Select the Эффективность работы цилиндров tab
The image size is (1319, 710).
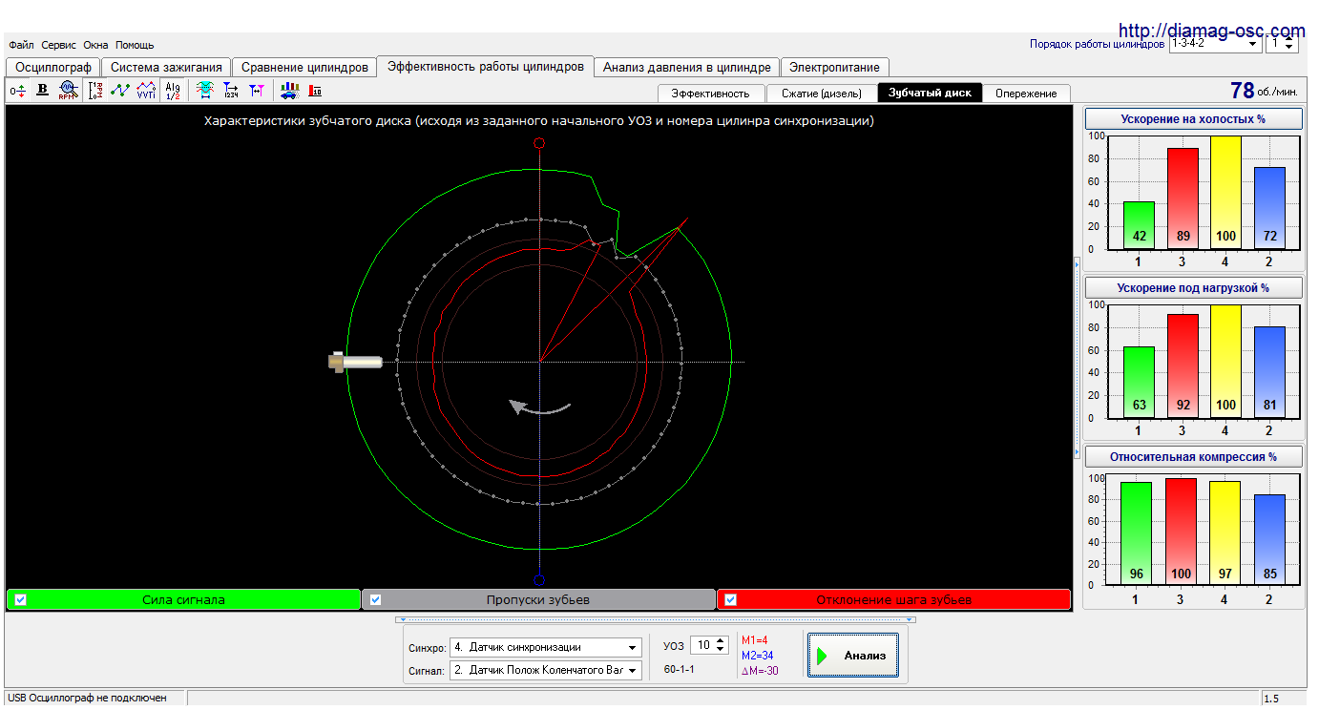(x=486, y=66)
